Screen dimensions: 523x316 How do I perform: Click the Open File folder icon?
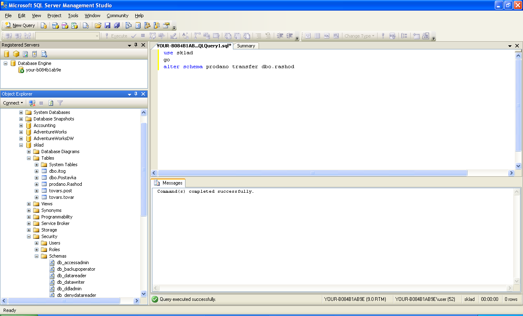click(98, 25)
